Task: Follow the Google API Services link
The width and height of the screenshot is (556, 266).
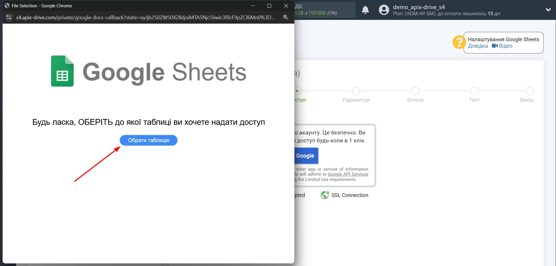Action: pyautogui.click(x=348, y=174)
